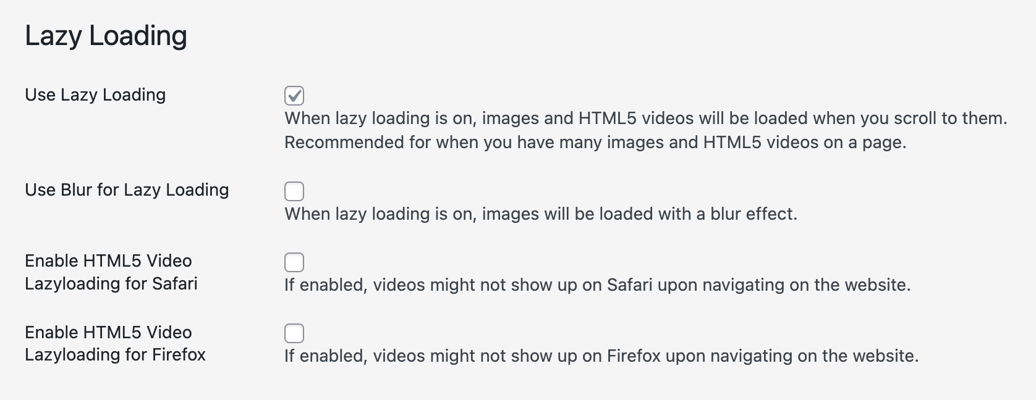Select the "Use Blur for Lazy Loading" label
This screenshot has width=1036, height=400.
127,190
